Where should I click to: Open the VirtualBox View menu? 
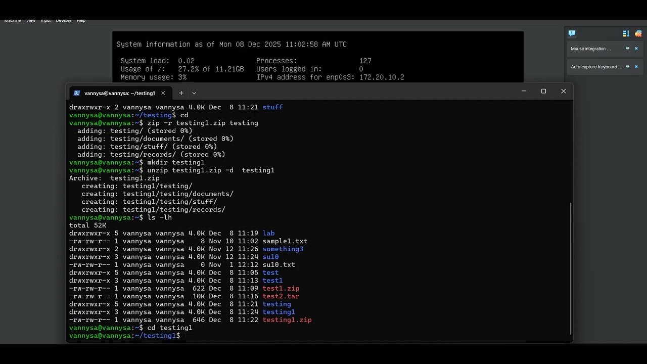tap(31, 20)
